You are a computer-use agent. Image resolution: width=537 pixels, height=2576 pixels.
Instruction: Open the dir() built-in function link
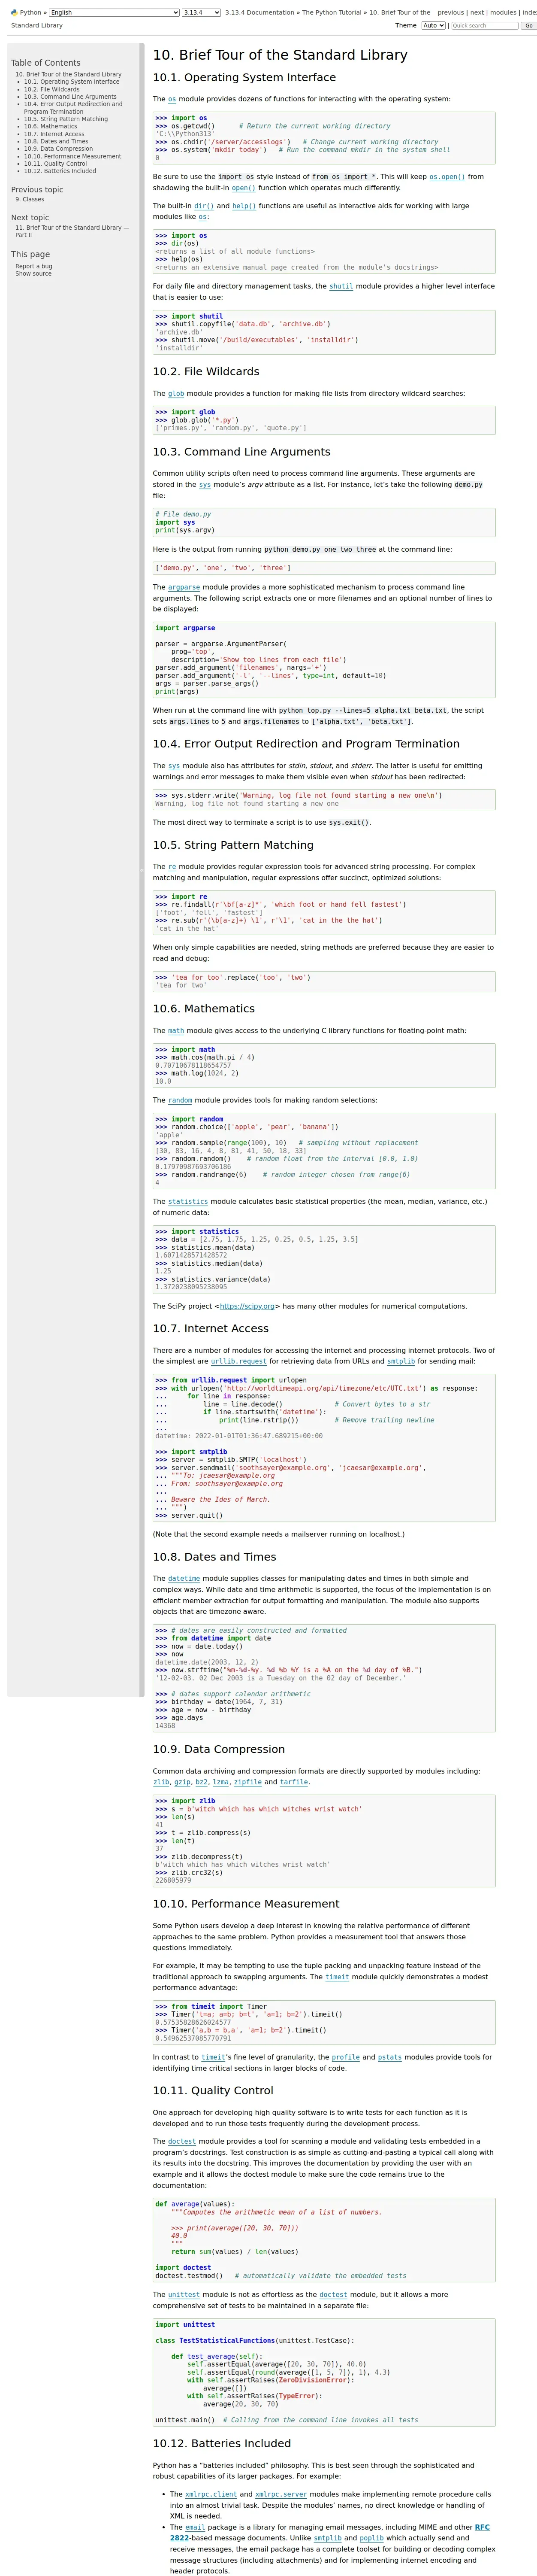pyautogui.click(x=204, y=206)
